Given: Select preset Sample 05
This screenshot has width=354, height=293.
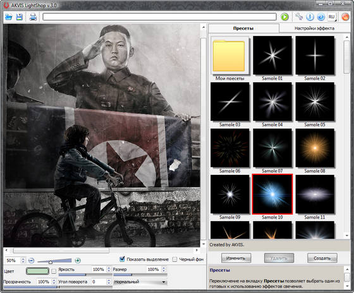Looking at the screenshot, I should 315,102.
